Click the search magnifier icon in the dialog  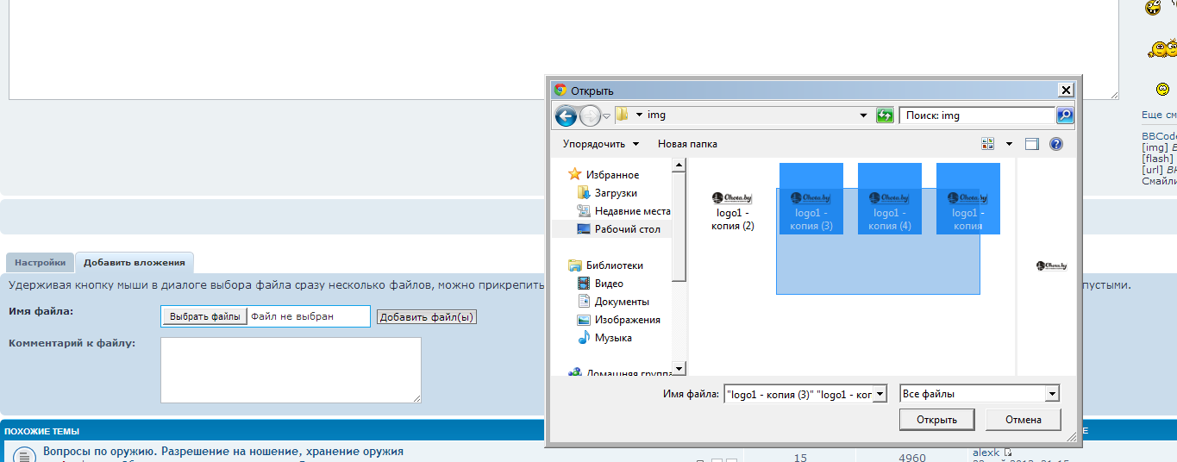pyautogui.click(x=1065, y=115)
